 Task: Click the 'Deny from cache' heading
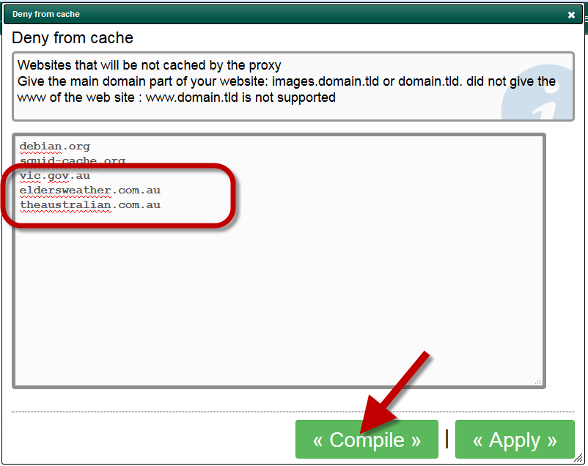pos(73,38)
